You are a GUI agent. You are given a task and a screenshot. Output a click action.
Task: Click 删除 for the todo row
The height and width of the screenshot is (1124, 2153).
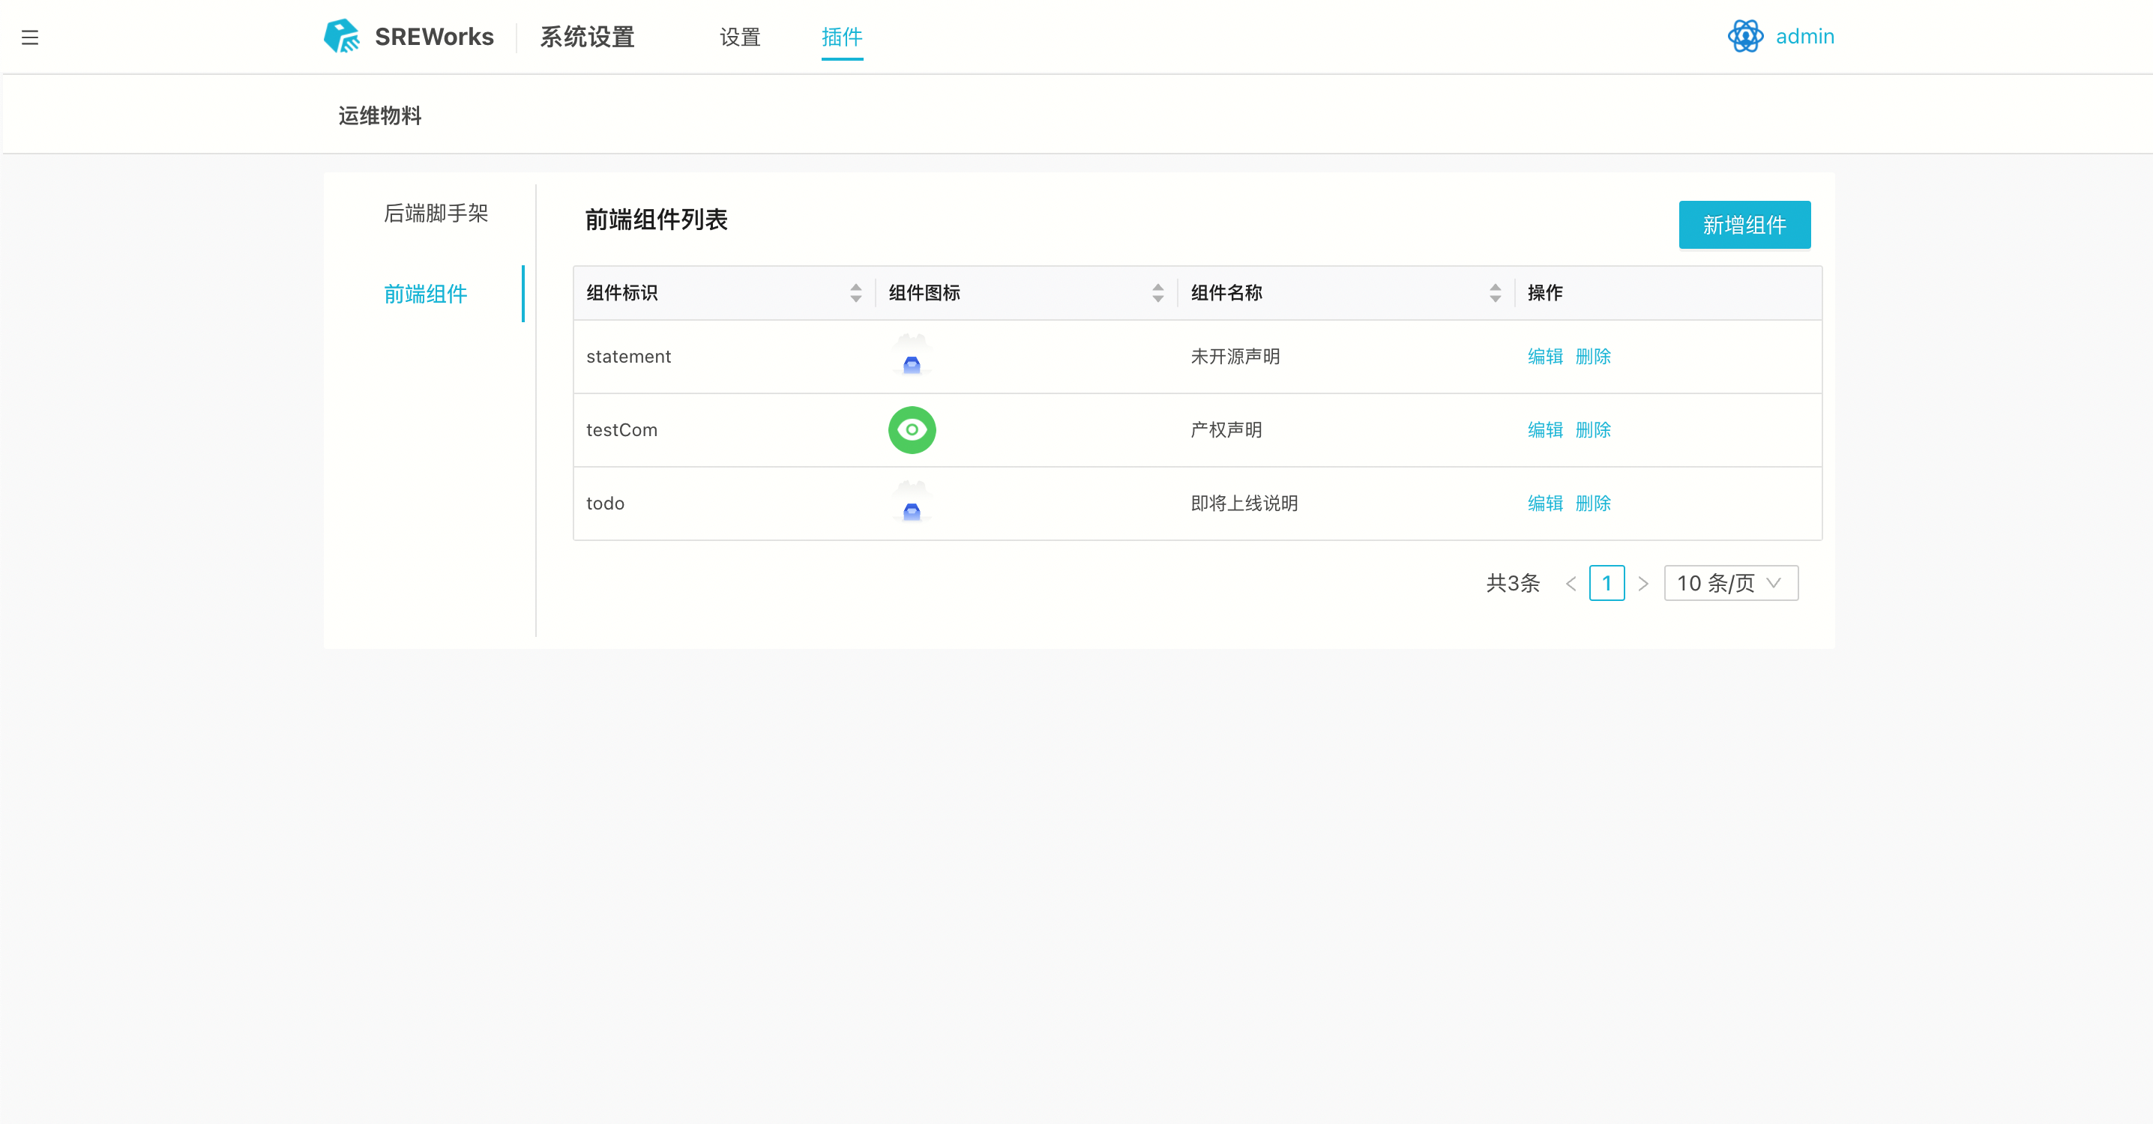(x=1592, y=504)
